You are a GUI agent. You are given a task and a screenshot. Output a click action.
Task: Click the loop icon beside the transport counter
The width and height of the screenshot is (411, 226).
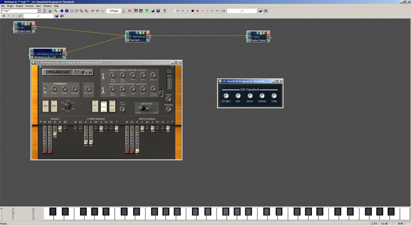[223, 11]
